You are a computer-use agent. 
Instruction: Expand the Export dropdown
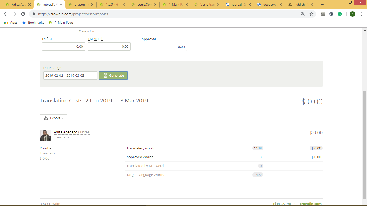[53, 118]
